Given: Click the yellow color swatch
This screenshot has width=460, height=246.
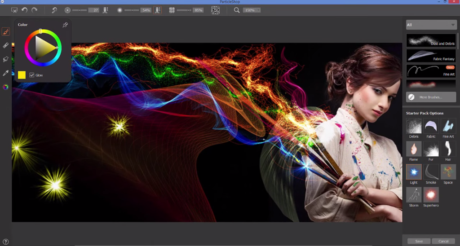Looking at the screenshot, I should coord(22,75).
